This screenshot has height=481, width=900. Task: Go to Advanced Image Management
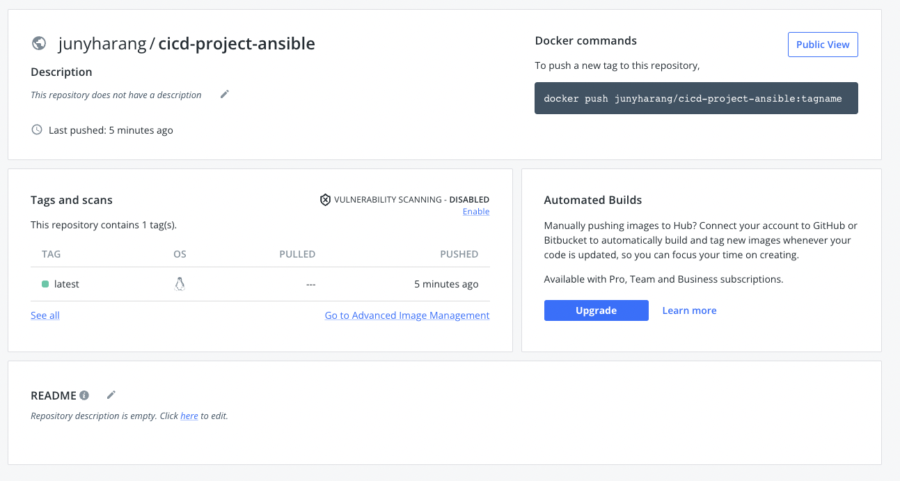407,315
